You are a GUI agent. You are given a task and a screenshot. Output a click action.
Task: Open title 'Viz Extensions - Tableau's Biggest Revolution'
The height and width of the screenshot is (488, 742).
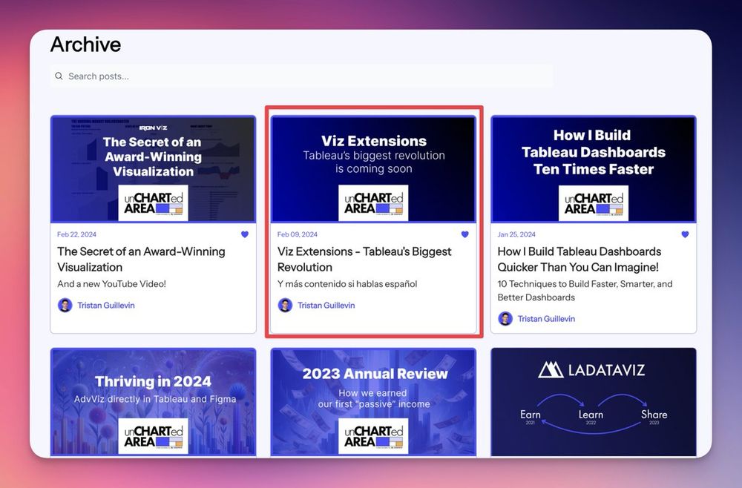click(364, 259)
